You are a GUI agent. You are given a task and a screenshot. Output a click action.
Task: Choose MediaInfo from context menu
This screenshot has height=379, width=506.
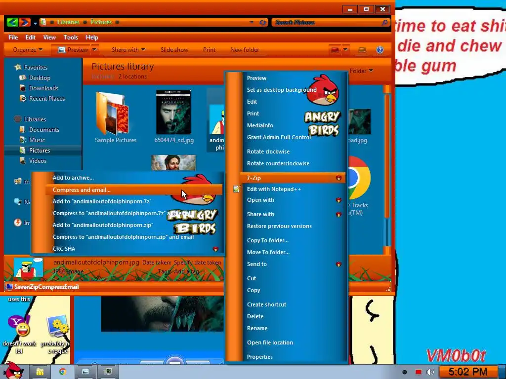coord(260,125)
